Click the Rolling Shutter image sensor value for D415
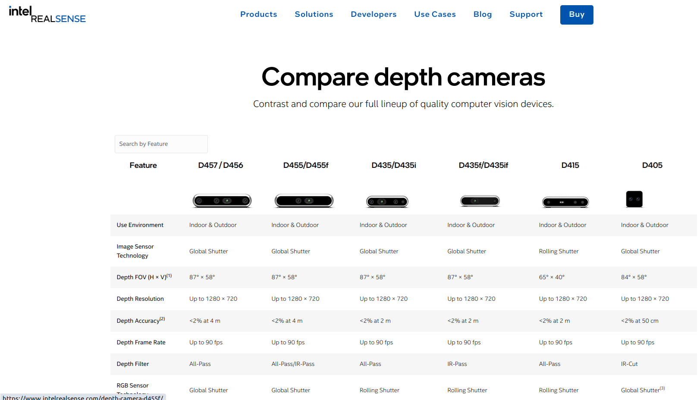This screenshot has width=700, height=400. (559, 252)
